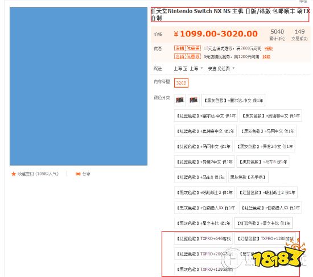
Task: Pick the 黑灰色款【无手柄】 variant
Action: (248, 177)
